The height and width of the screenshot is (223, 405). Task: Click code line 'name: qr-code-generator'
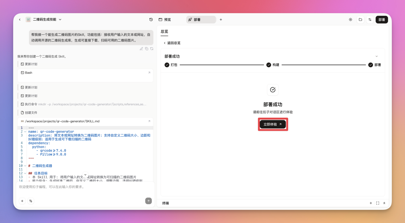pos(51,132)
